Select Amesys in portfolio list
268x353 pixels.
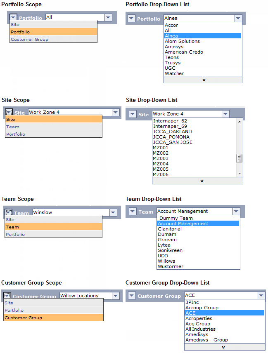coord(203,47)
